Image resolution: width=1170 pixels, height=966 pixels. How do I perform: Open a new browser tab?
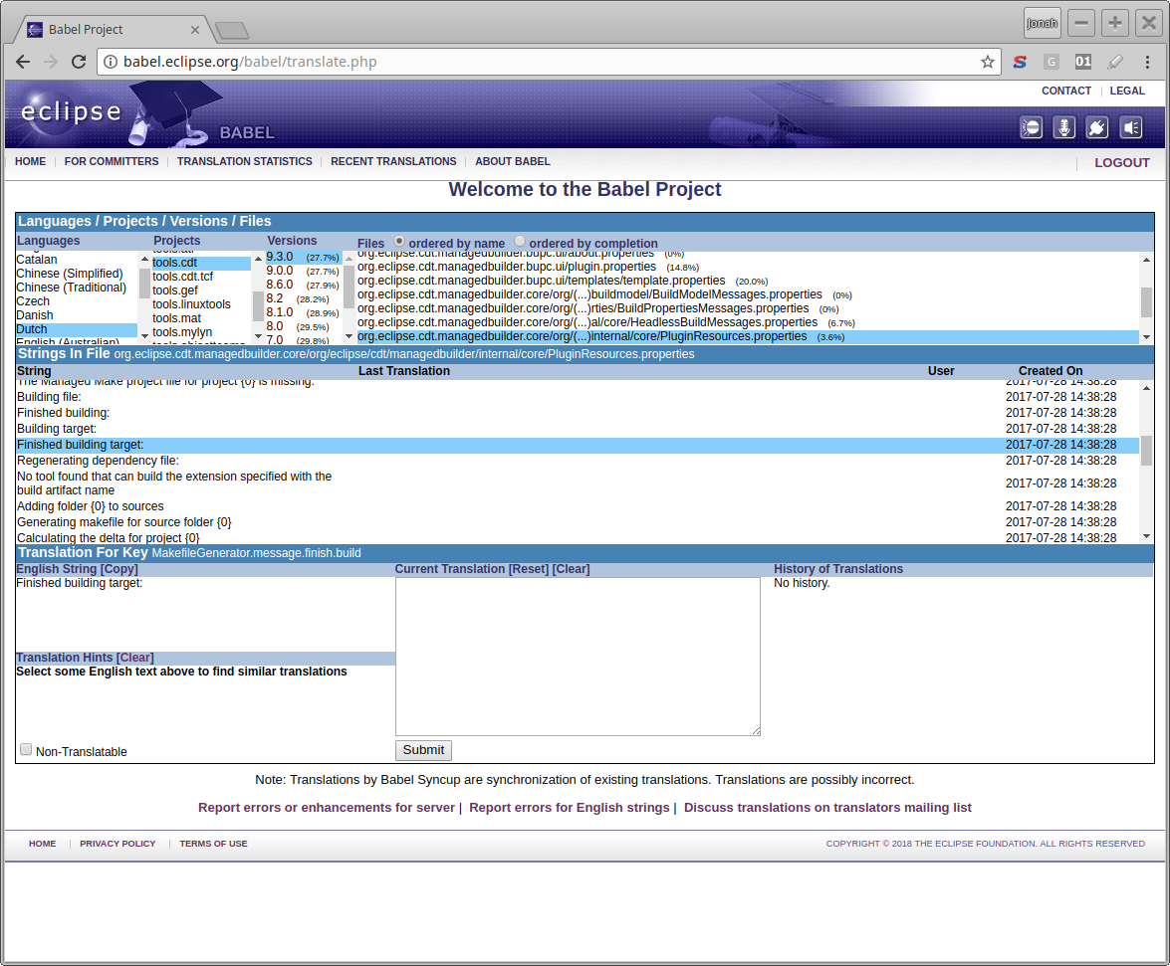(231, 31)
